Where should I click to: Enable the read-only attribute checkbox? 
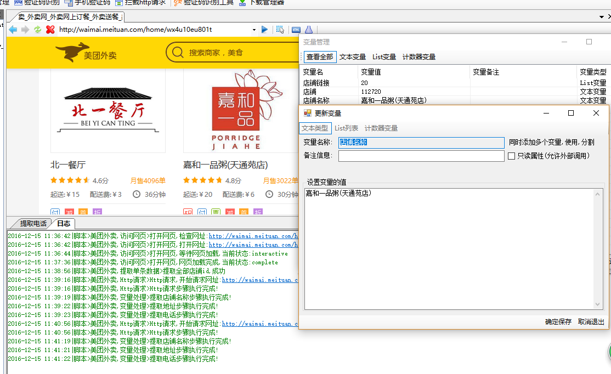pyautogui.click(x=512, y=156)
